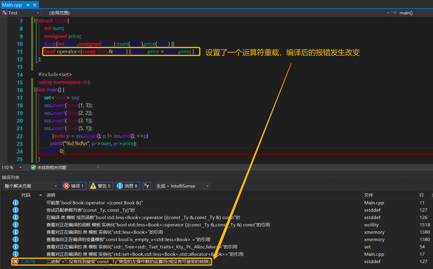Screen dimensions: 433x269
Task: Click the Test project icon in the navigation bar
Action: pyautogui.click(x=4, y=13)
